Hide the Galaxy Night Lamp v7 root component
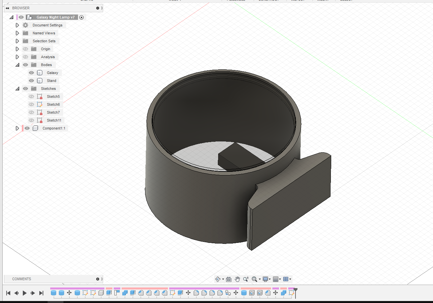This screenshot has height=303, width=433. coord(21,17)
